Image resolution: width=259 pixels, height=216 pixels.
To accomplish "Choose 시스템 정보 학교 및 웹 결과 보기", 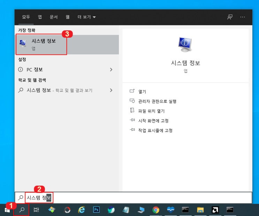I will pyautogui.click(x=67, y=90).
